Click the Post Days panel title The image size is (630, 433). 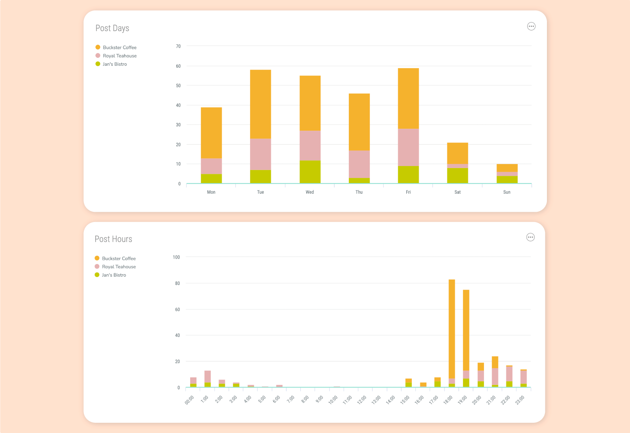point(112,28)
